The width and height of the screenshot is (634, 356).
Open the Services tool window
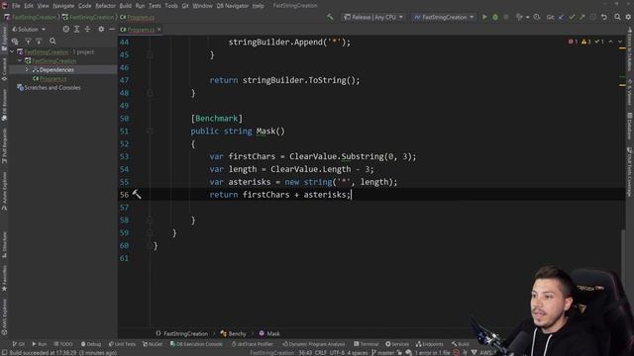(397, 344)
